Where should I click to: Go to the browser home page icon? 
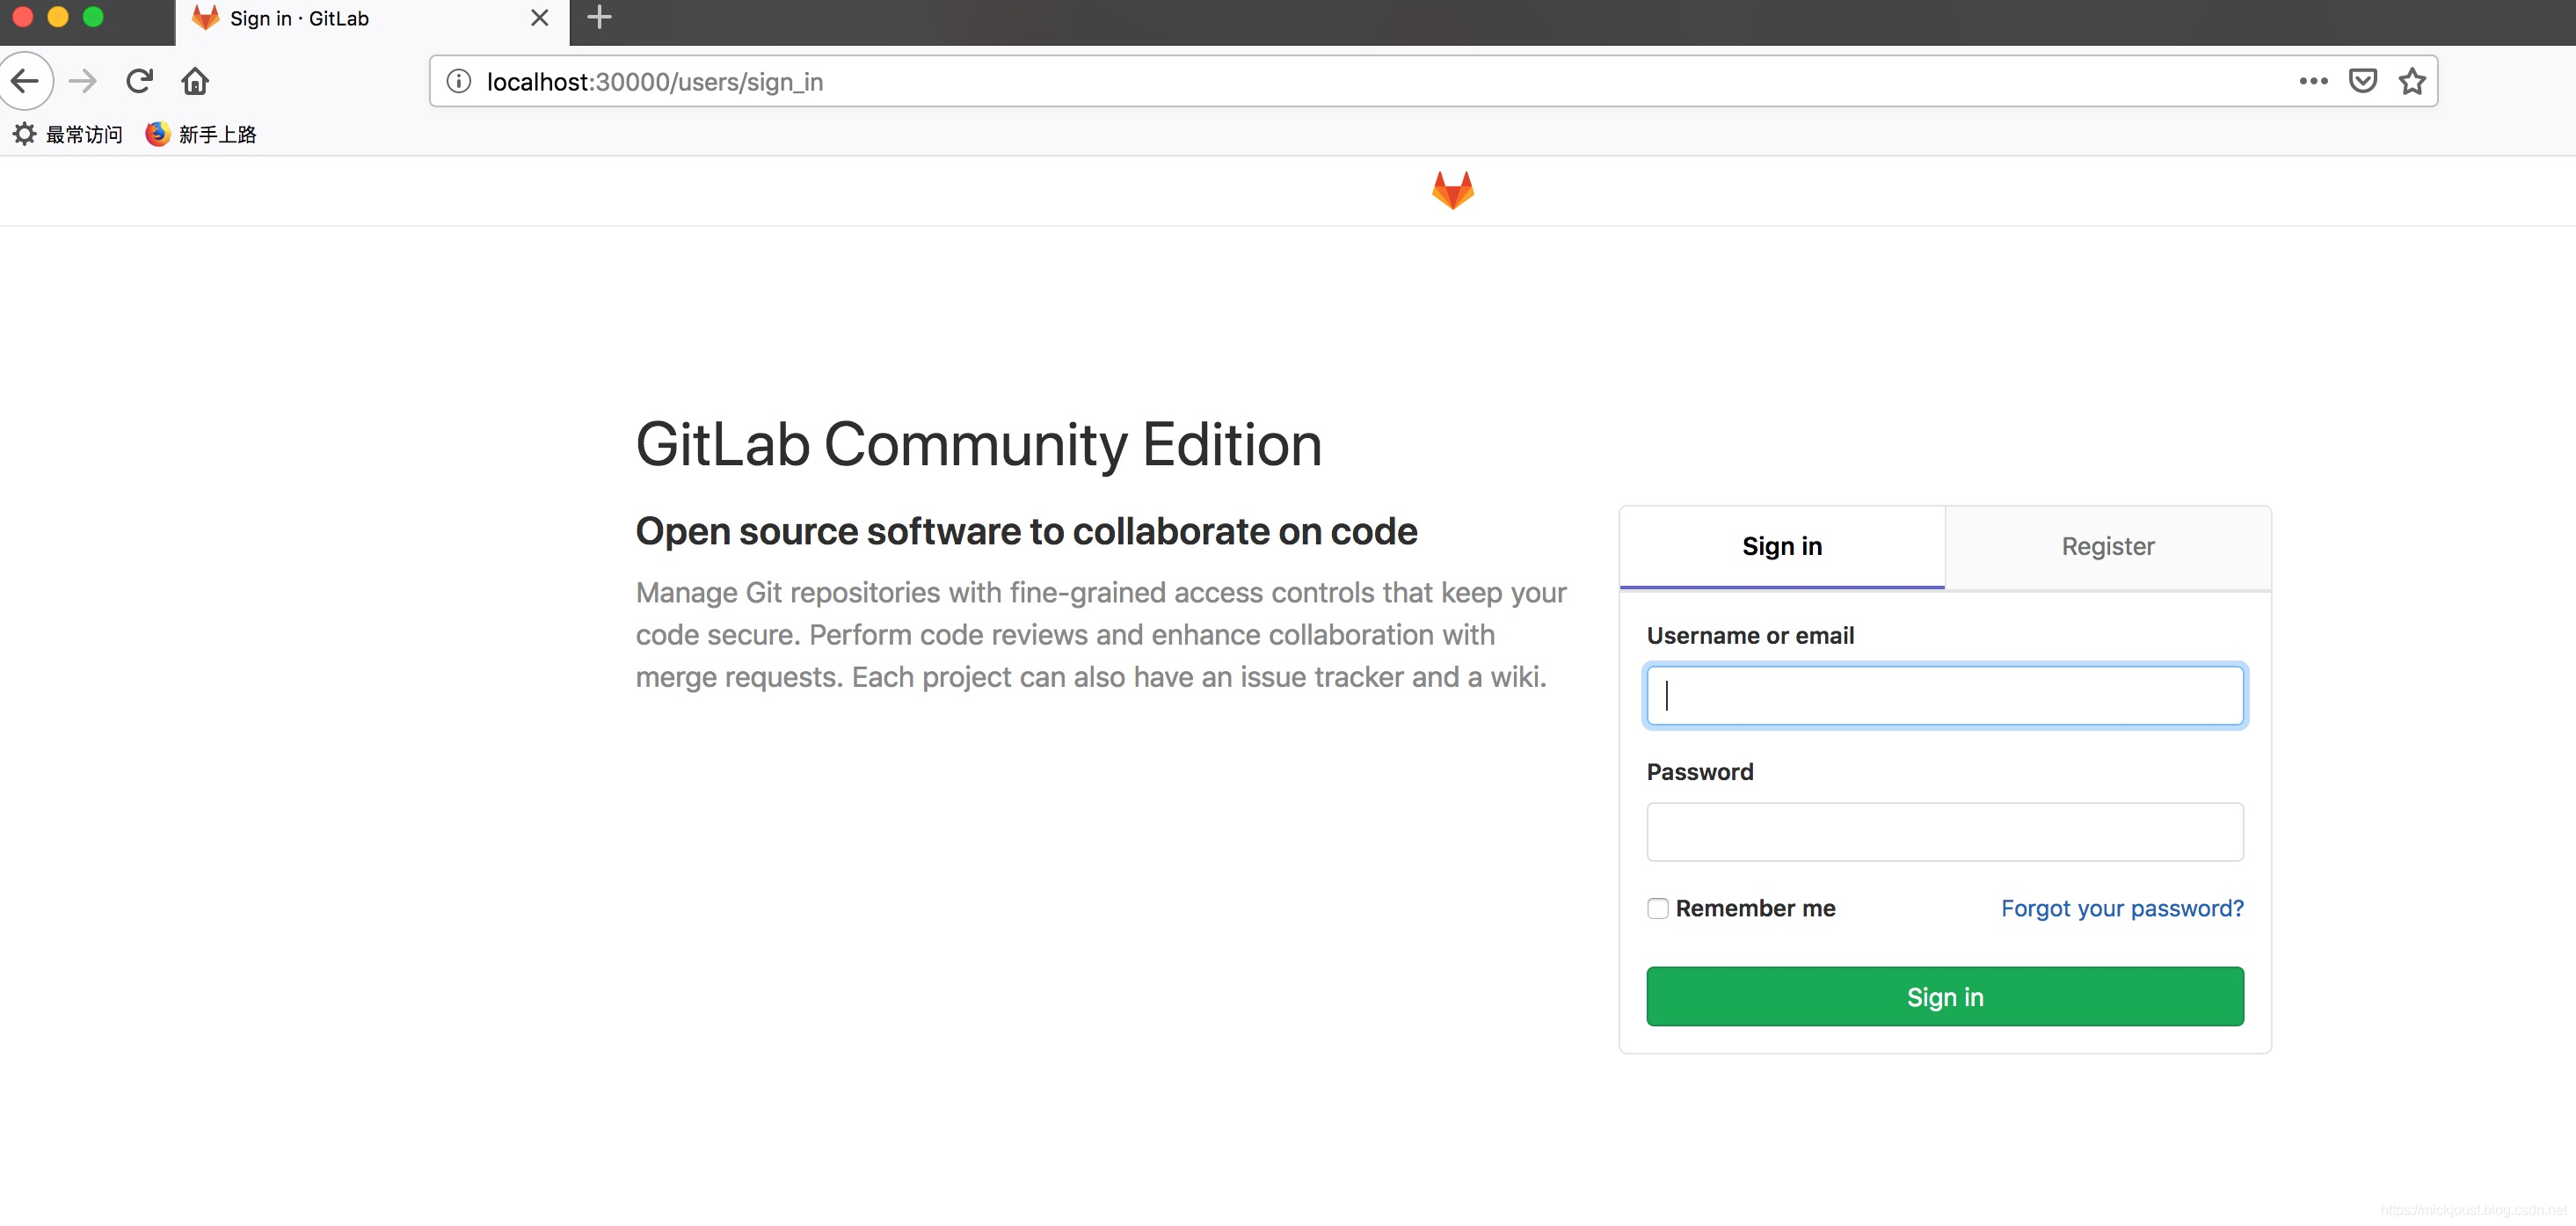click(195, 81)
